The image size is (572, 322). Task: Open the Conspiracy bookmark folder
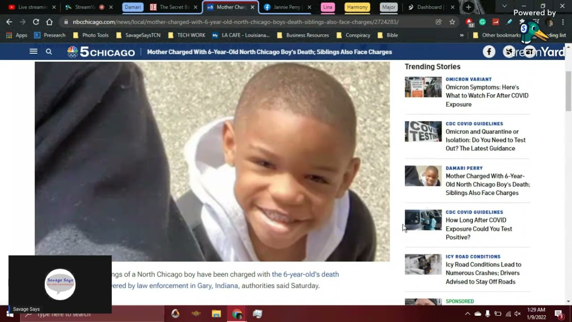353,35
